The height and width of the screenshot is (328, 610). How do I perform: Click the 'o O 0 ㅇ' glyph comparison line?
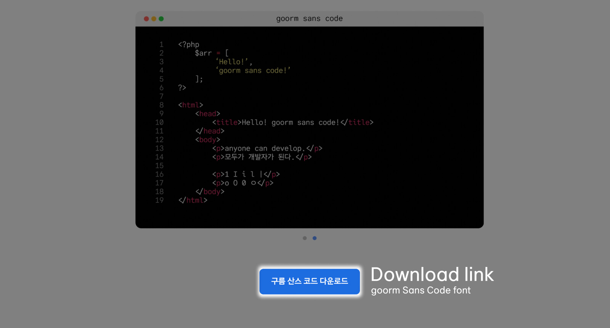[243, 183]
